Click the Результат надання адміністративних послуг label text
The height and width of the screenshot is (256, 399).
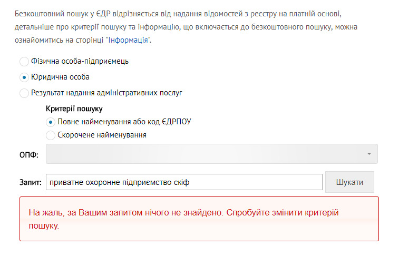[x=106, y=93]
